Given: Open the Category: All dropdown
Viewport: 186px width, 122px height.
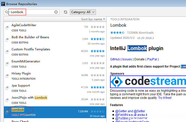Looking at the screenshot, I should point(83,12).
